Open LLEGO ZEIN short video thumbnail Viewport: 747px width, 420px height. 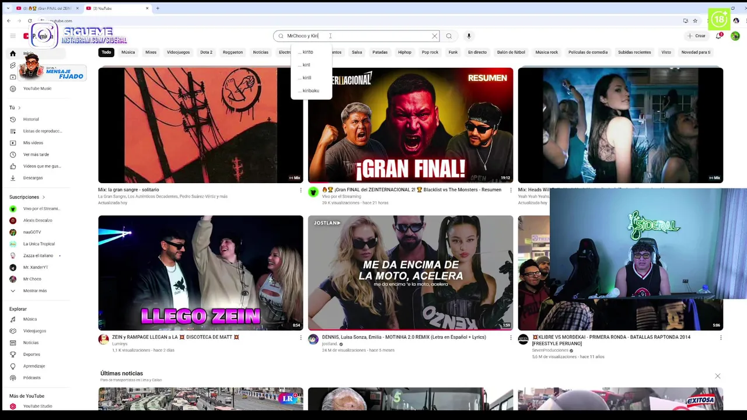point(201,272)
